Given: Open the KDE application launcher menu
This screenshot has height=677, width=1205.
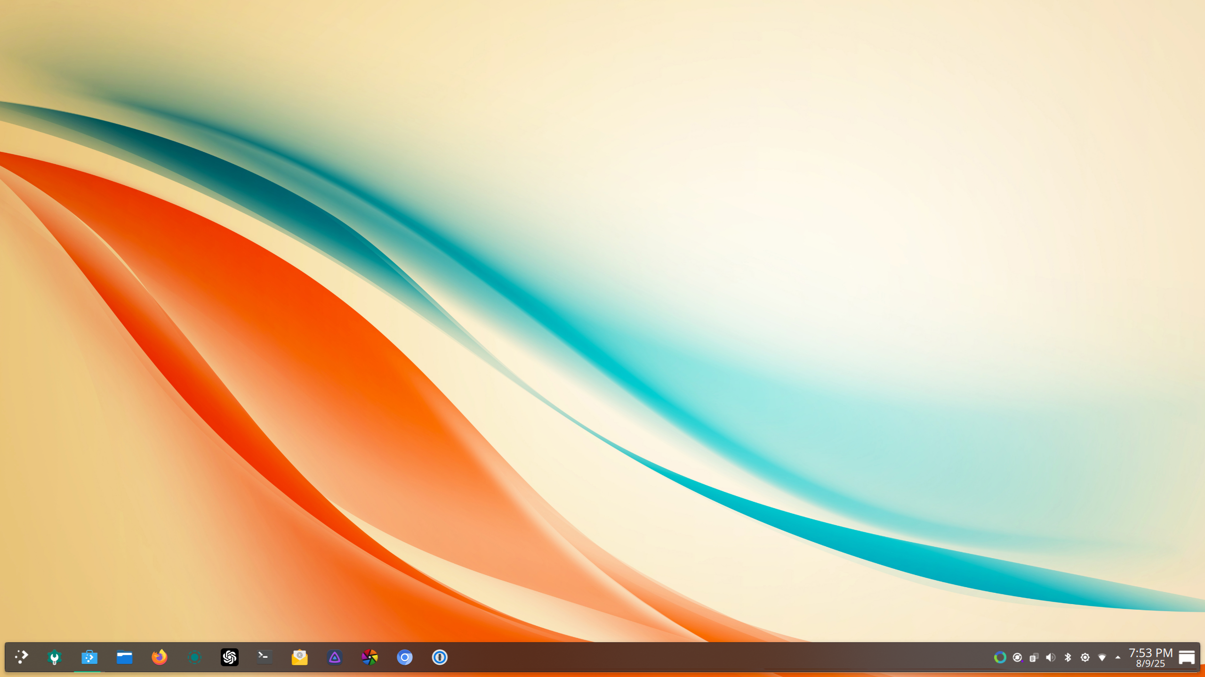Looking at the screenshot, I should point(21,657).
